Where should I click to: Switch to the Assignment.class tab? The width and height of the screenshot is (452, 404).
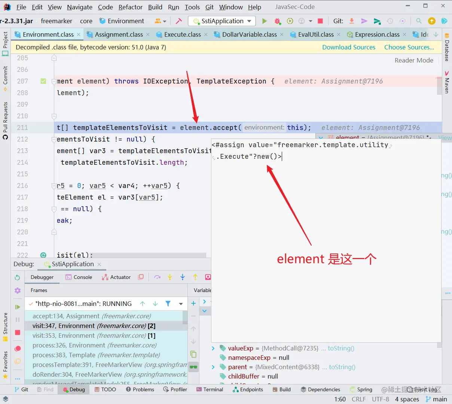[x=119, y=34]
